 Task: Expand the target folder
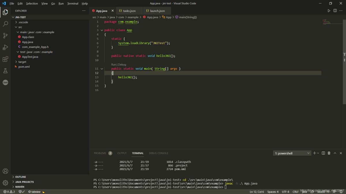click(22, 62)
